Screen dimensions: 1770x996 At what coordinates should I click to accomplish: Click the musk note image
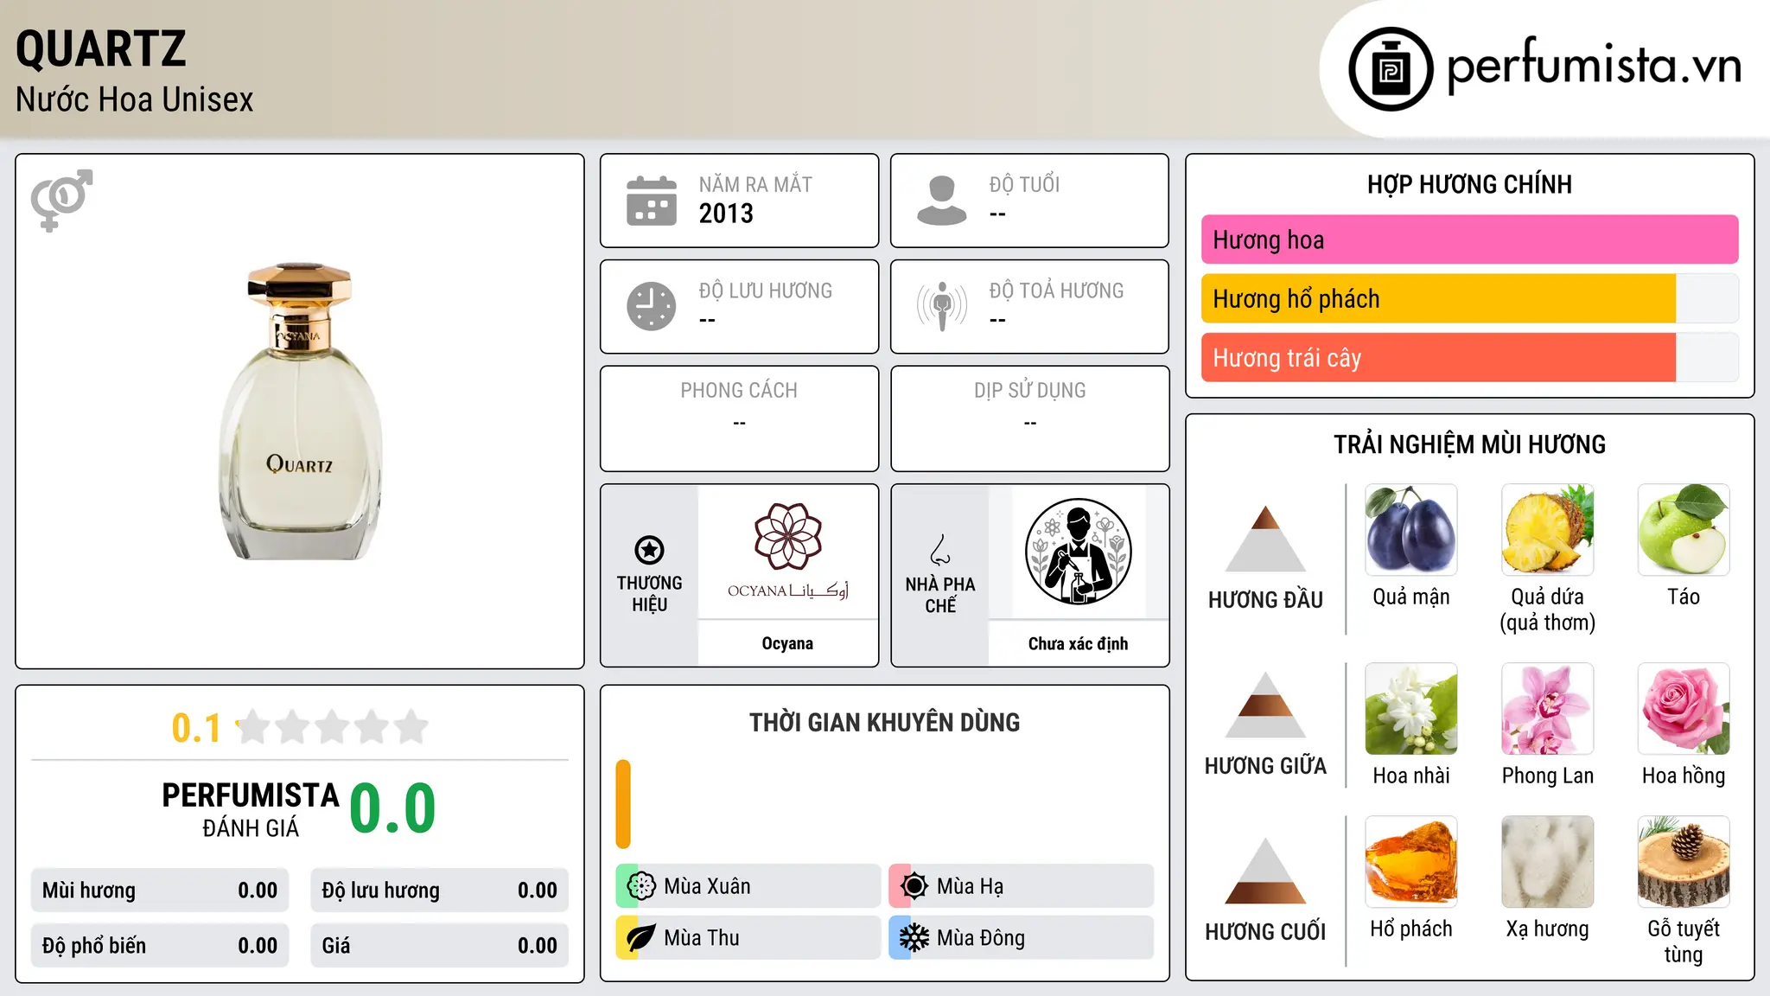point(1548,862)
